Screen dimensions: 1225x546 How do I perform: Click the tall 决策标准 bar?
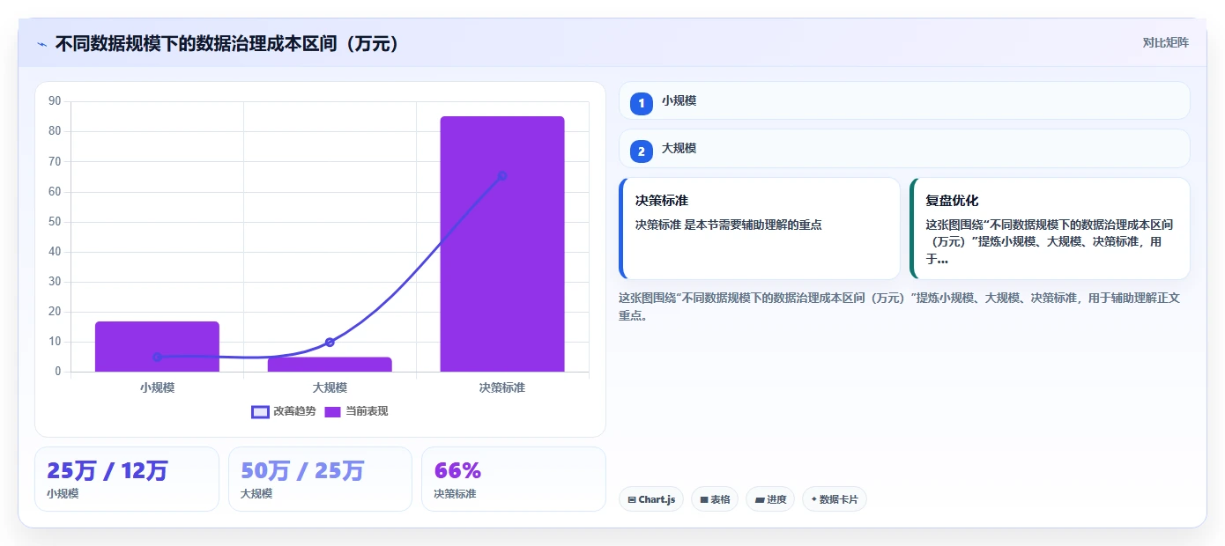click(502, 244)
